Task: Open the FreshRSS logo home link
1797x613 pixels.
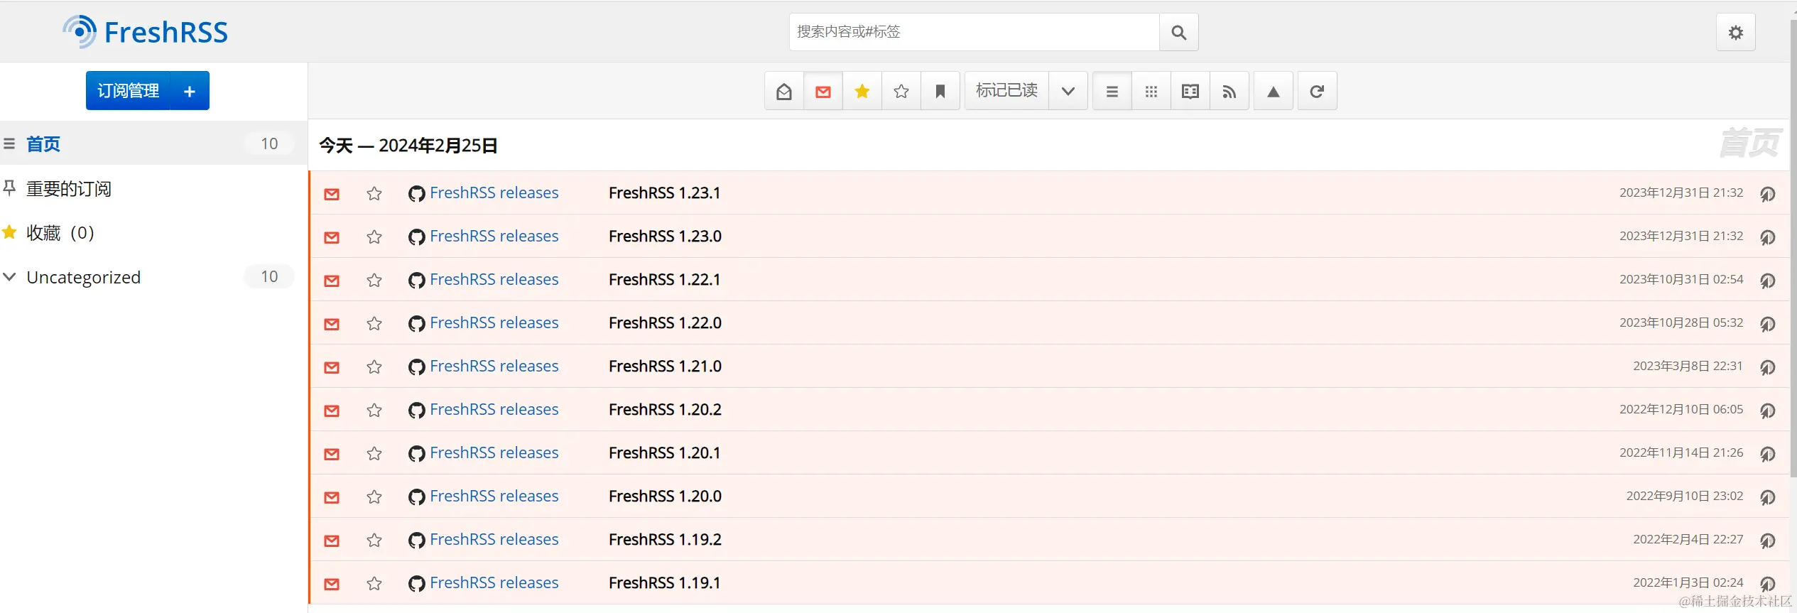Action: (145, 32)
